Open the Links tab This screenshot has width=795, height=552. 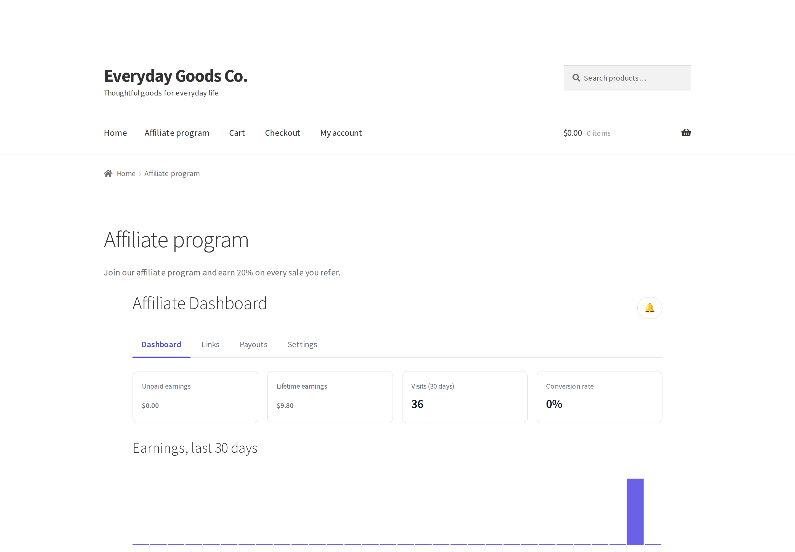210,344
